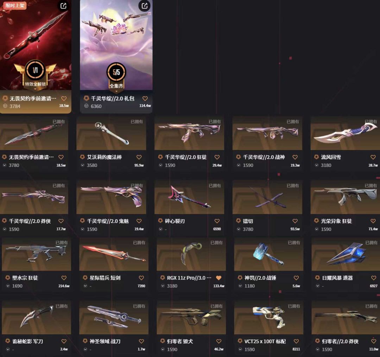Select 千灵华绽//2.0 狂徒 skin title
The height and width of the screenshot is (357, 380).
click(186, 157)
